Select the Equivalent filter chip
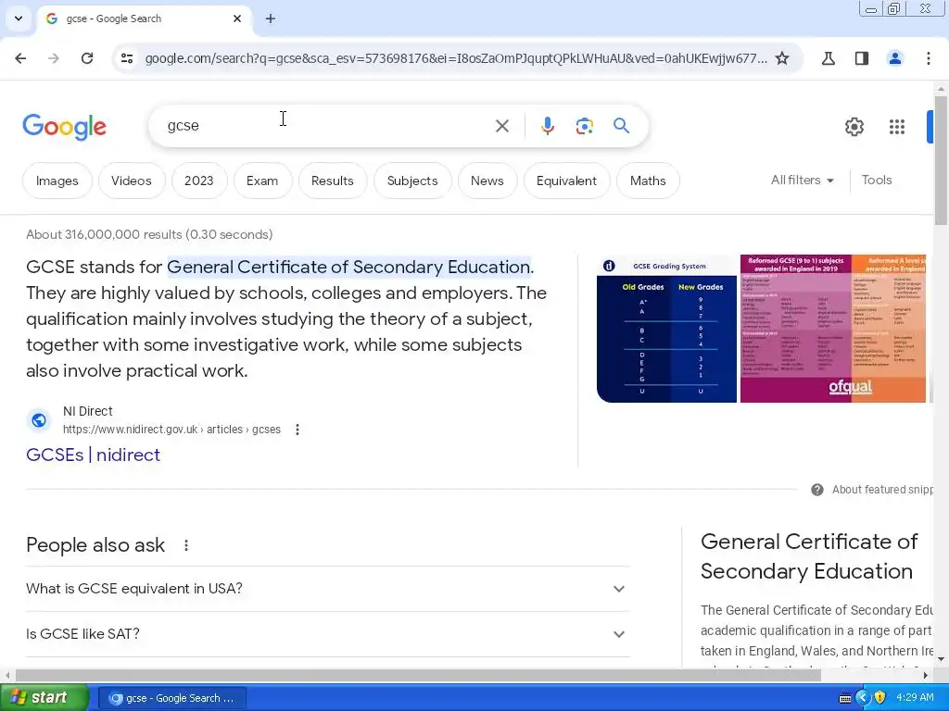This screenshot has width=949, height=711. click(x=566, y=181)
